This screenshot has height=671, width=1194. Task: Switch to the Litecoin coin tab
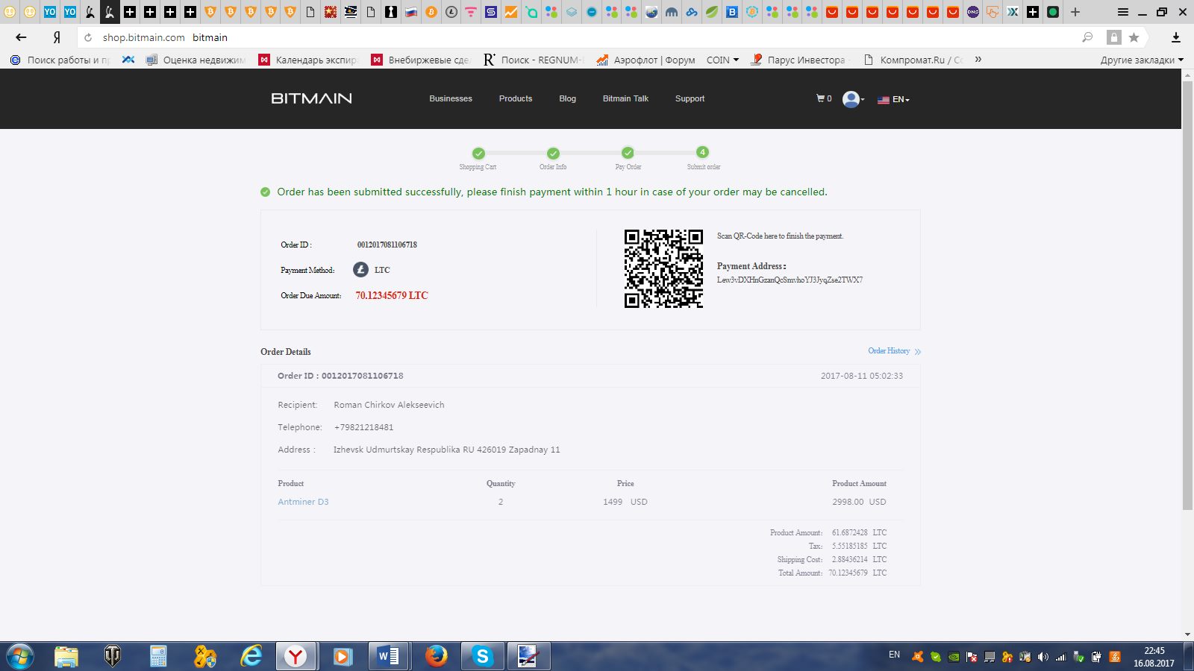click(451, 12)
